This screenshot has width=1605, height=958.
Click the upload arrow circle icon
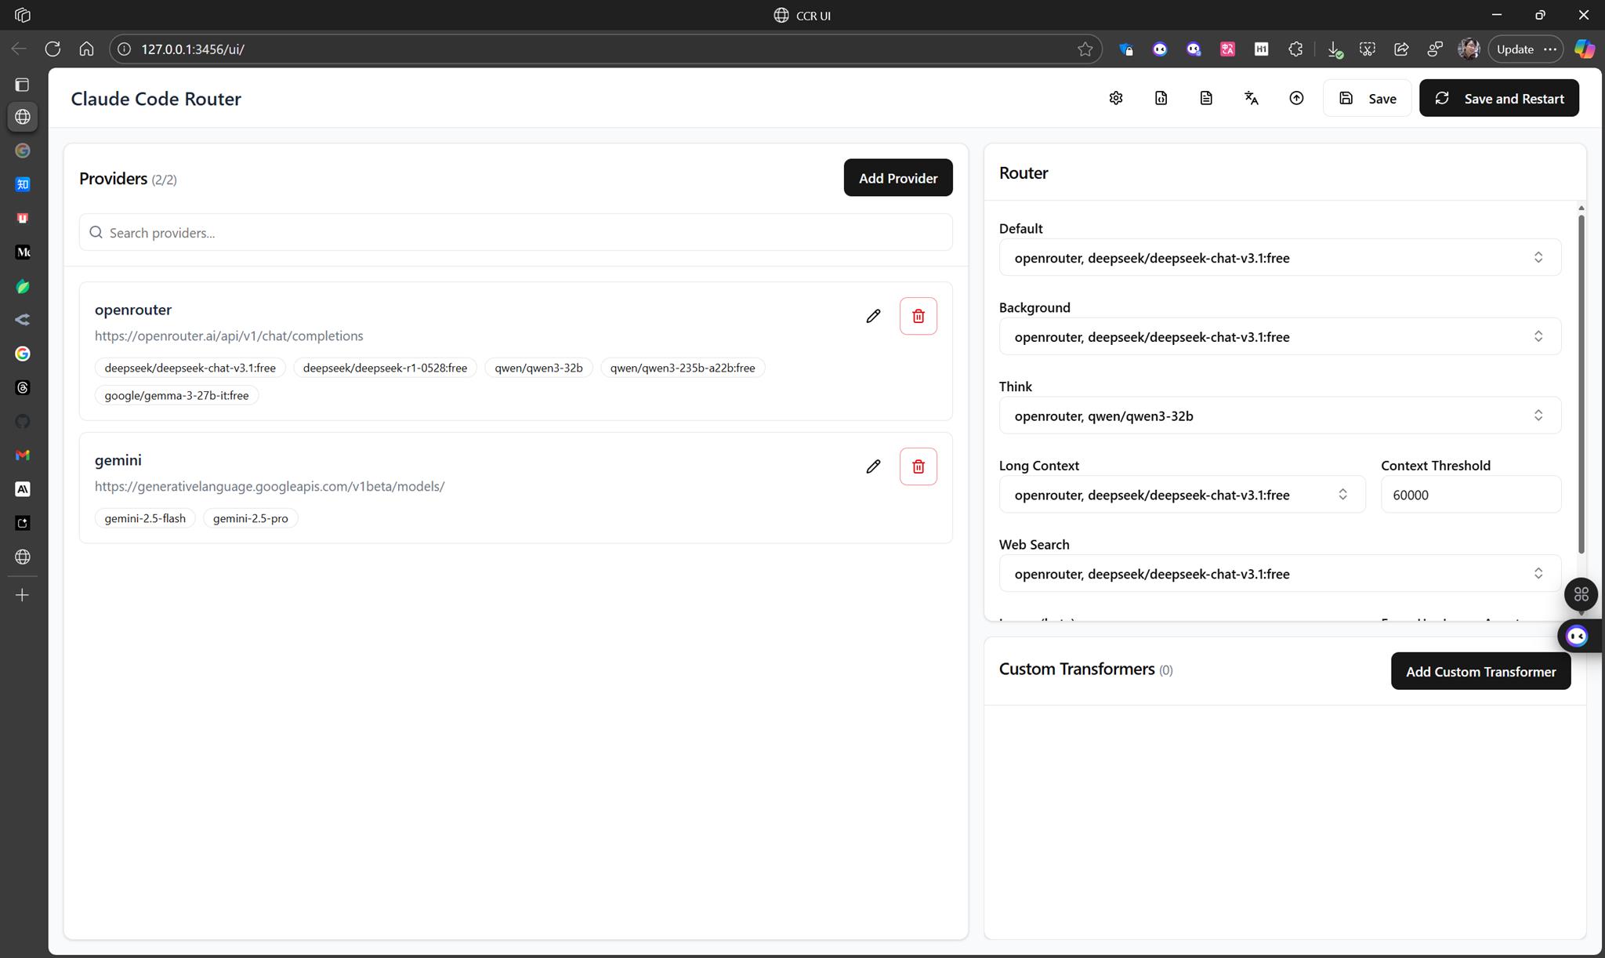pos(1296,98)
